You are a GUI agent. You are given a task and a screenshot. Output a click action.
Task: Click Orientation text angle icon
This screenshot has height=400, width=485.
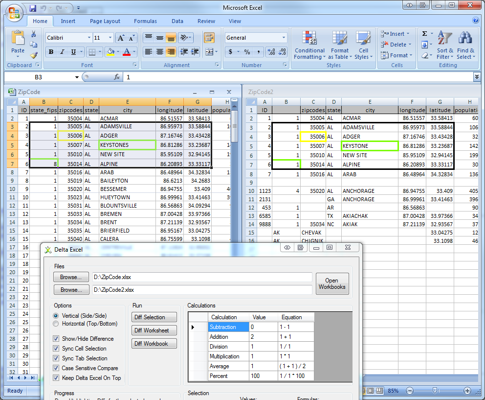tap(184, 38)
